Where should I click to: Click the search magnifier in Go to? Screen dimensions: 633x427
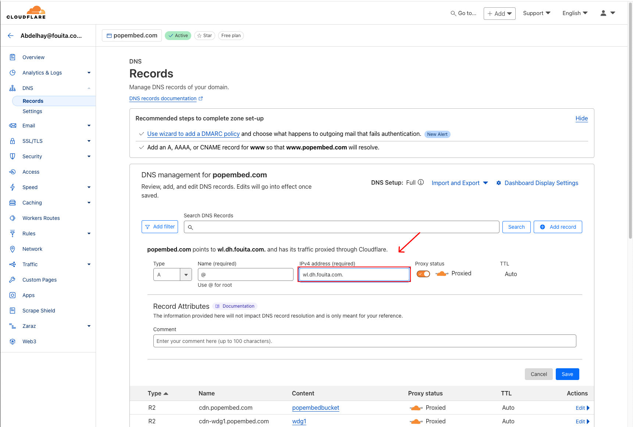tap(453, 13)
